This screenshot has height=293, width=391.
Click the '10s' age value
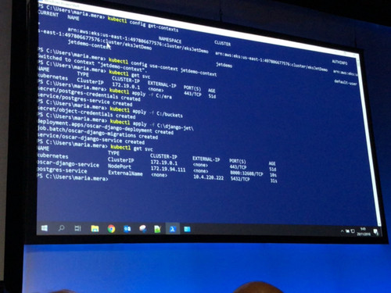(x=273, y=175)
